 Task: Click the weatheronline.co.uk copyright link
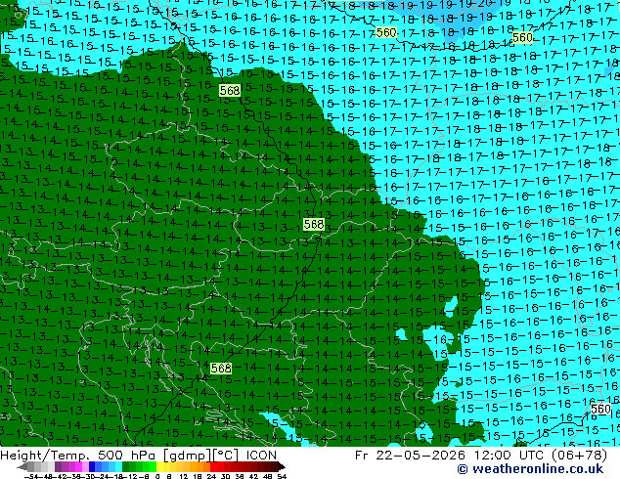click(x=530, y=469)
